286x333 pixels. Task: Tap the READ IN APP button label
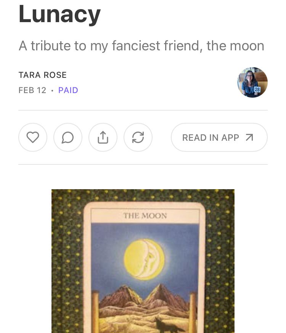tap(210, 138)
